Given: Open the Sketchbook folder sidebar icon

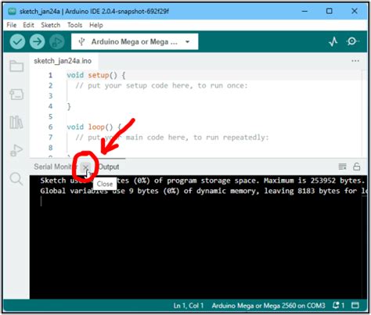Looking at the screenshot, I should point(16,66).
